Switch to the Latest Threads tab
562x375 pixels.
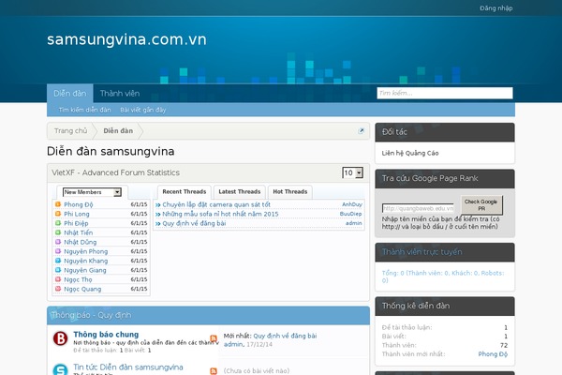(x=240, y=191)
